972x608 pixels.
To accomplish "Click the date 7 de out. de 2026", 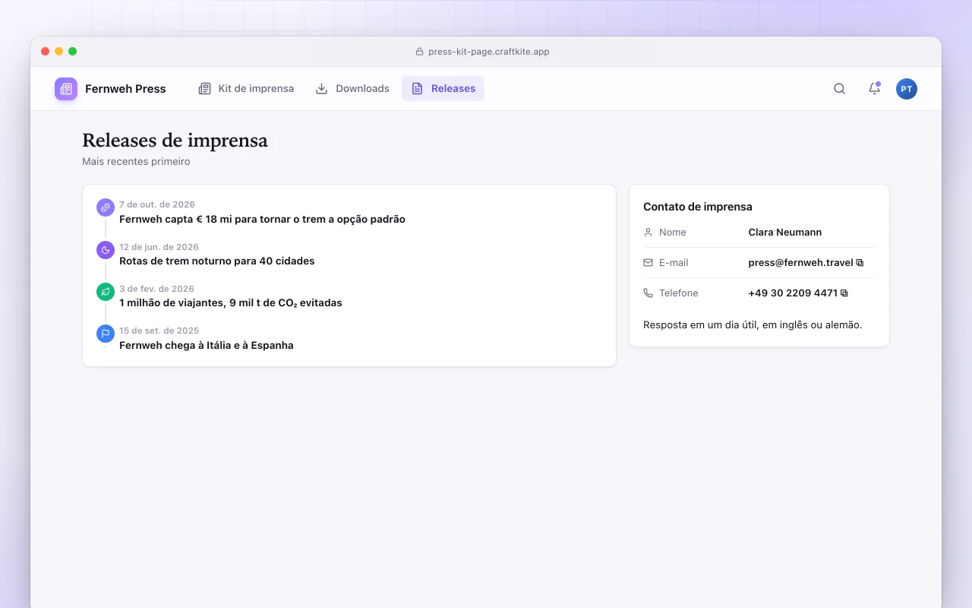I will pos(157,204).
